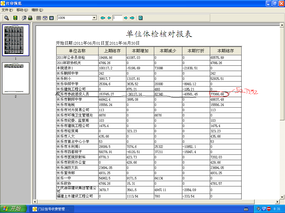This screenshot has width=285, height=213.
Task: Click horizontal scrollbar left arrow
Action: (35, 202)
